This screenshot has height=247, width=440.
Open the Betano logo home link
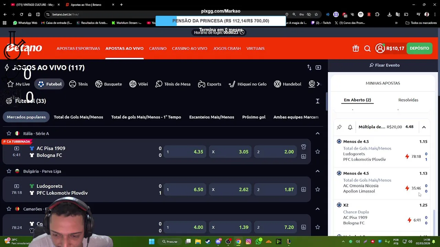pos(23,48)
